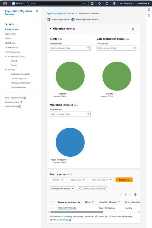Open the Migration lifecycle filter dropdown
This screenshot has width=152, height=228.
pyautogui.click(x=70, y=114)
